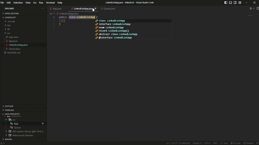Toggle bottom panel layout icon
259x145 pixels.
230,3
